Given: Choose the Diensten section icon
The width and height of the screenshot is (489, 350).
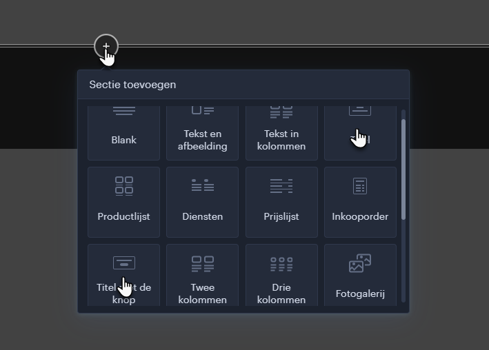Looking at the screenshot, I should (203, 185).
